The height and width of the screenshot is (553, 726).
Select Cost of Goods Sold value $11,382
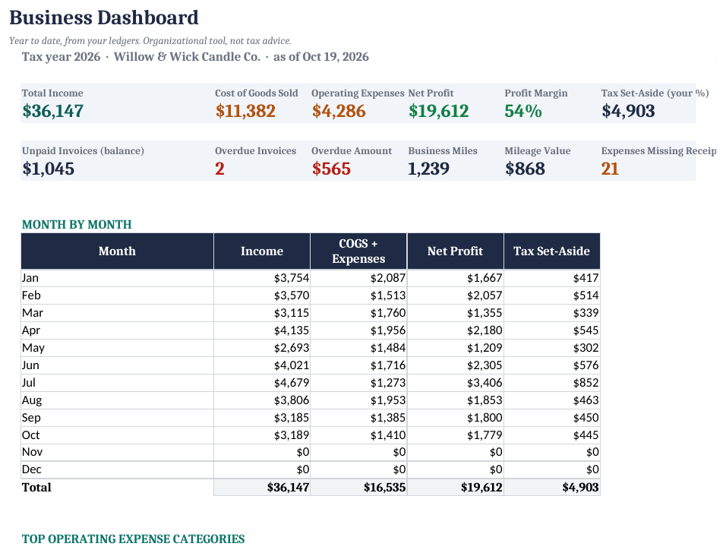click(245, 111)
